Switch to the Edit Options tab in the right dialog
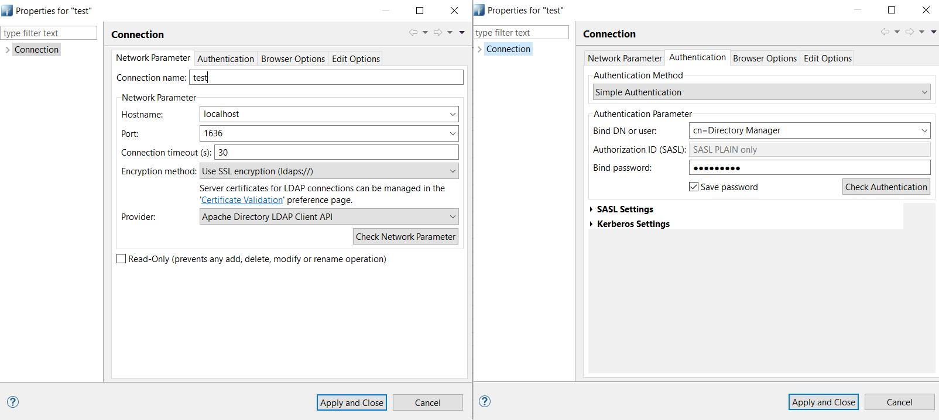This screenshot has height=420, width=939. pos(827,58)
